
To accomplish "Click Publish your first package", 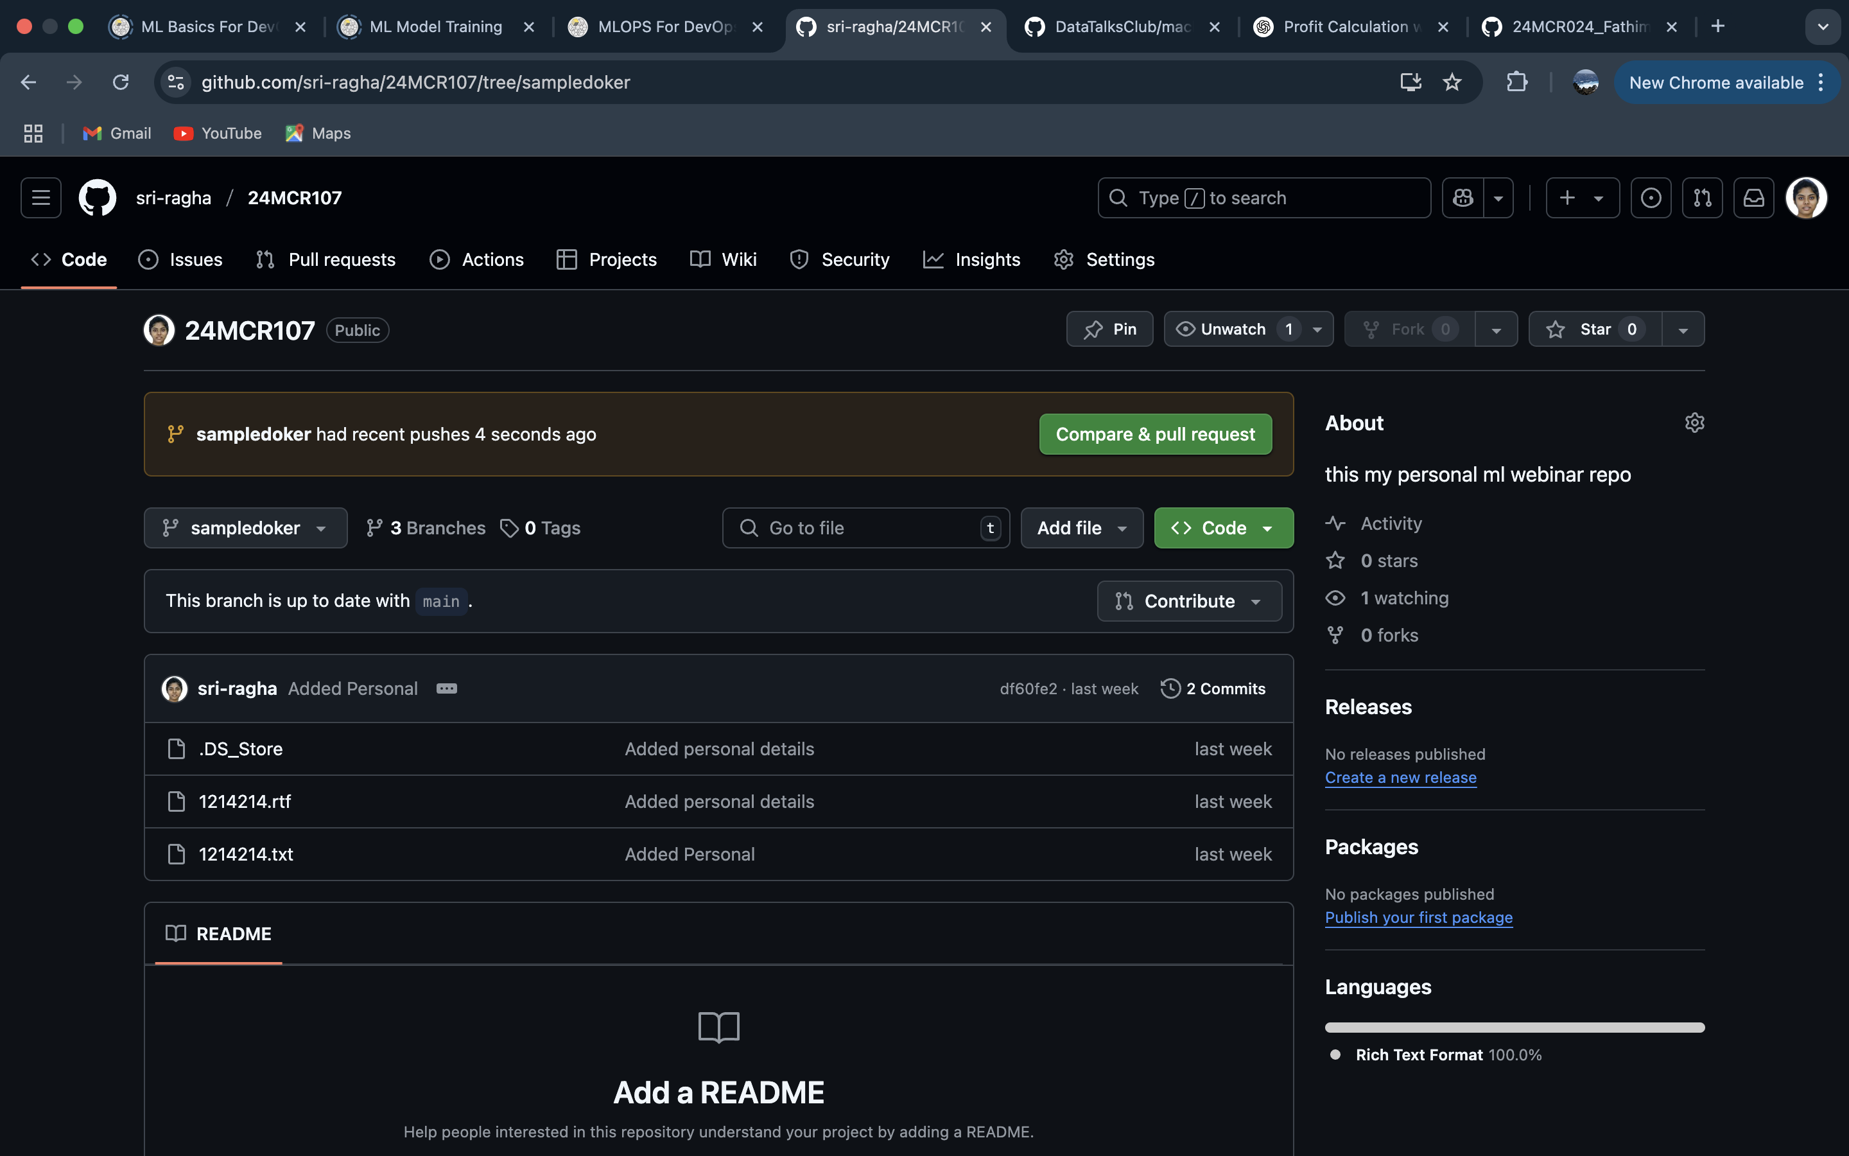I will click(1419, 918).
